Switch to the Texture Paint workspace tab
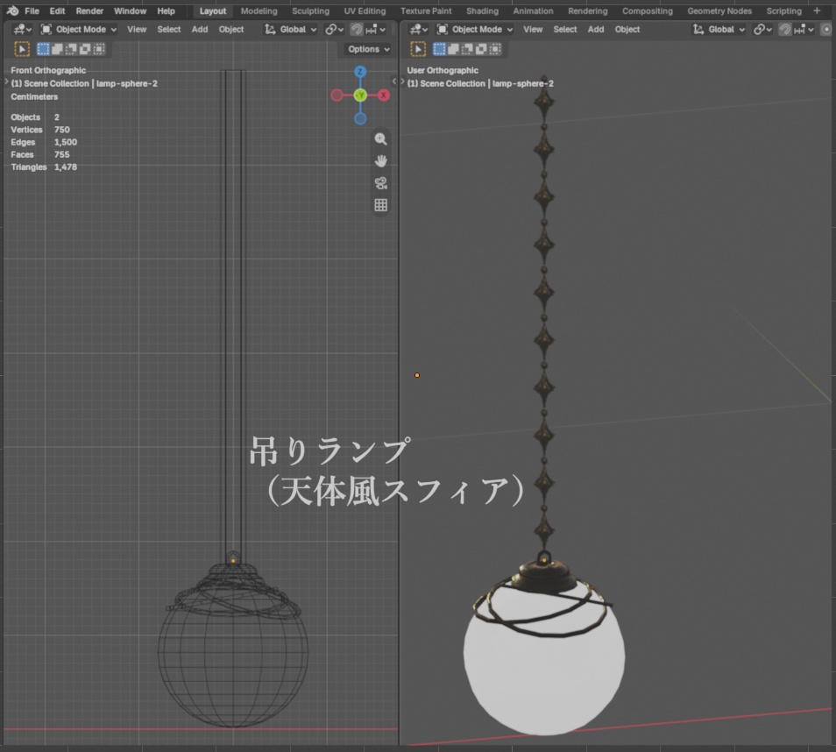Image resolution: width=836 pixels, height=752 pixels. coord(426,11)
